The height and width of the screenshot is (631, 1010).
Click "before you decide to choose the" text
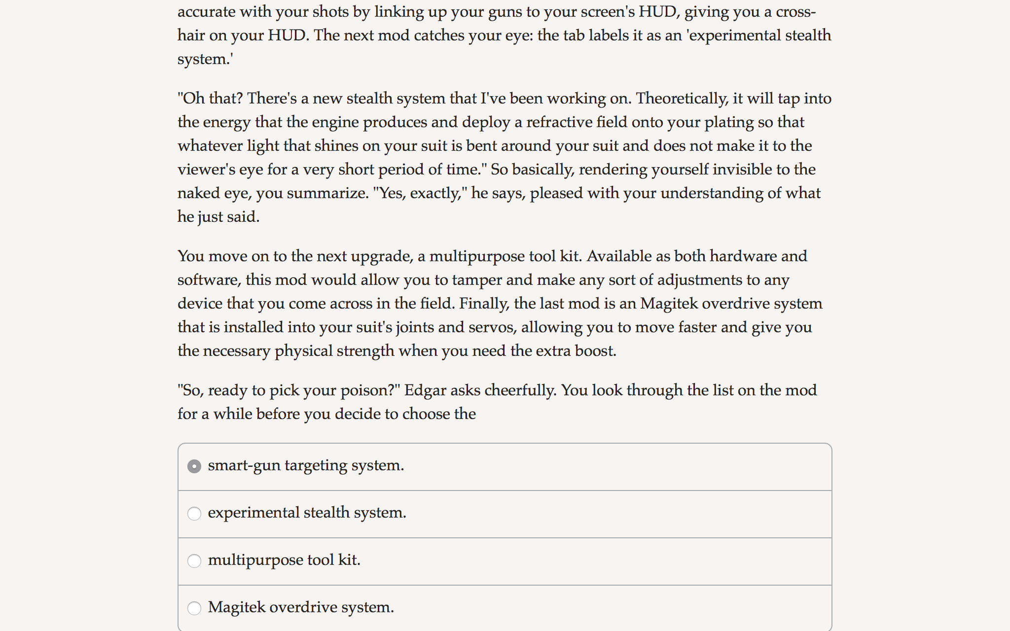pos(365,414)
